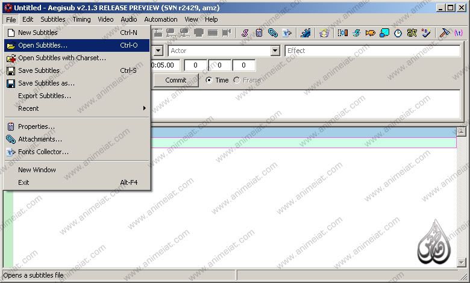
Task: Expand the Recent submenu
Action: [x=77, y=108]
